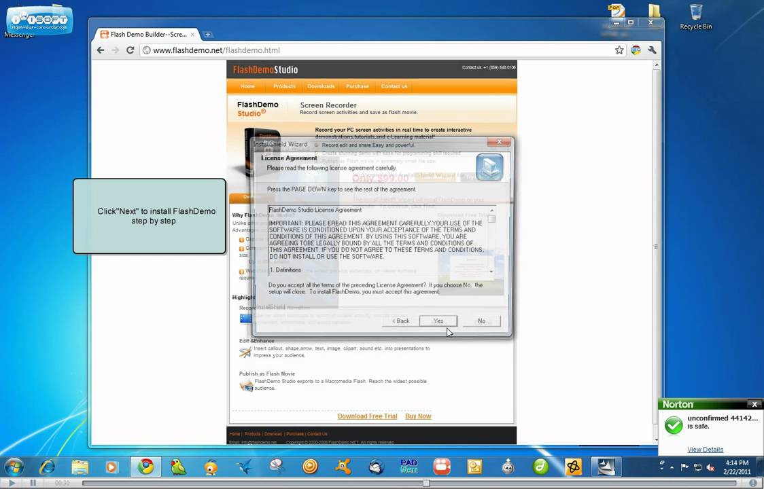Click the red video camera taskbar icon
Viewport: 764px width, 489px height.
point(441,467)
